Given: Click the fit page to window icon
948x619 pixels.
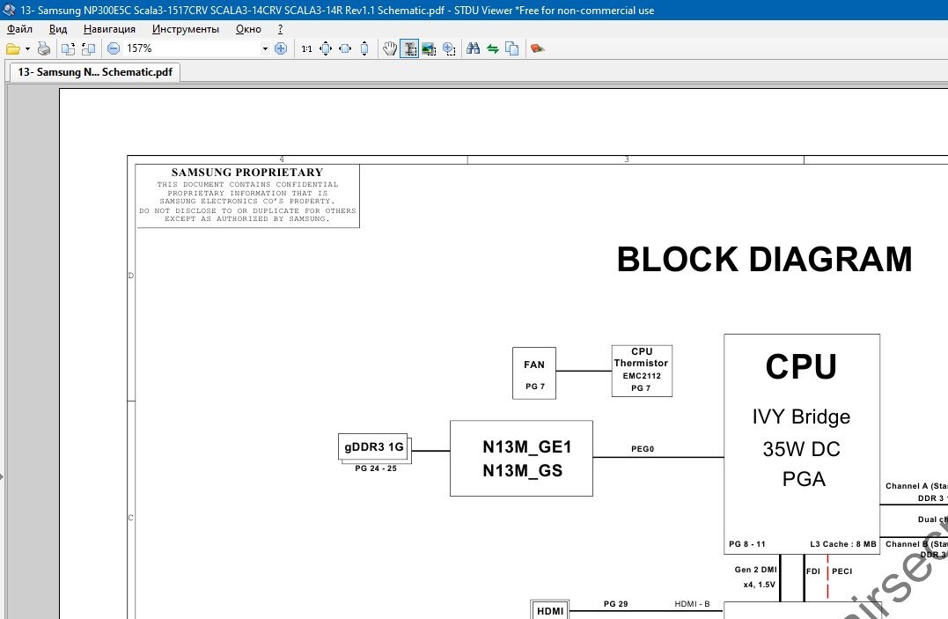Looking at the screenshot, I should [x=326, y=48].
